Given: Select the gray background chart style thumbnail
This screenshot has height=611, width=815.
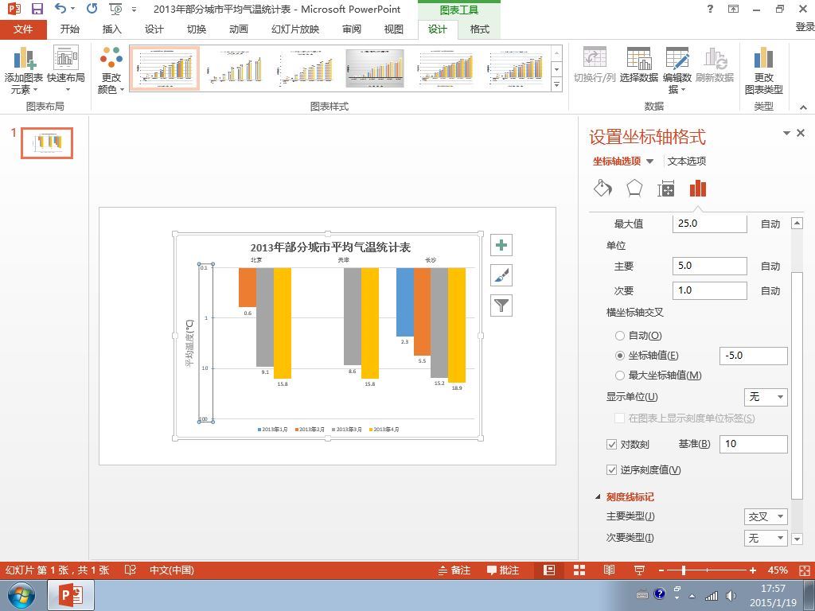Looking at the screenshot, I should pos(375,68).
